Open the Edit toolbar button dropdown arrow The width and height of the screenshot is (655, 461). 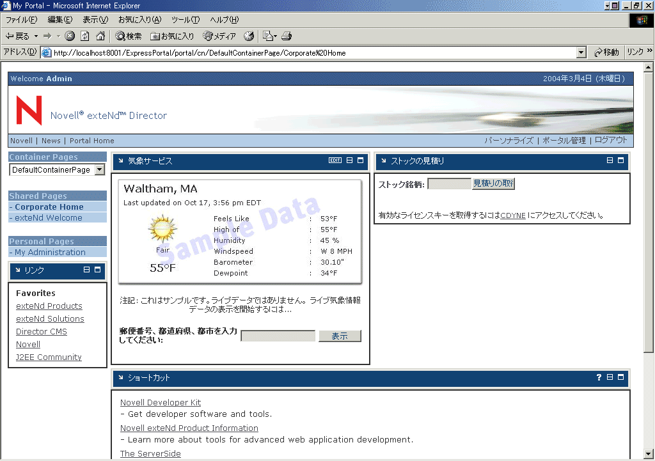point(275,36)
